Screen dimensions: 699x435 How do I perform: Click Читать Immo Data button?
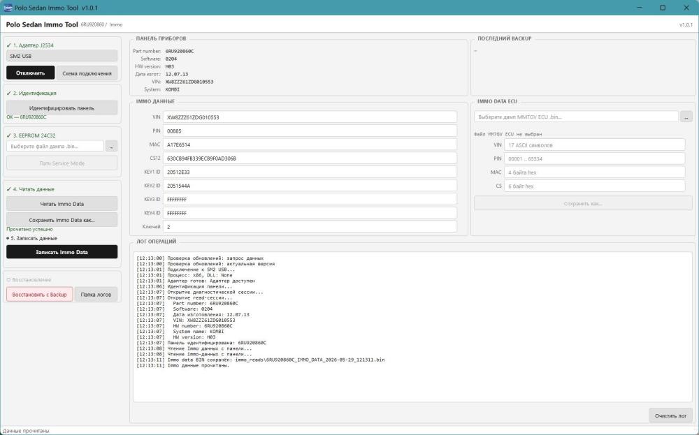tap(62, 204)
